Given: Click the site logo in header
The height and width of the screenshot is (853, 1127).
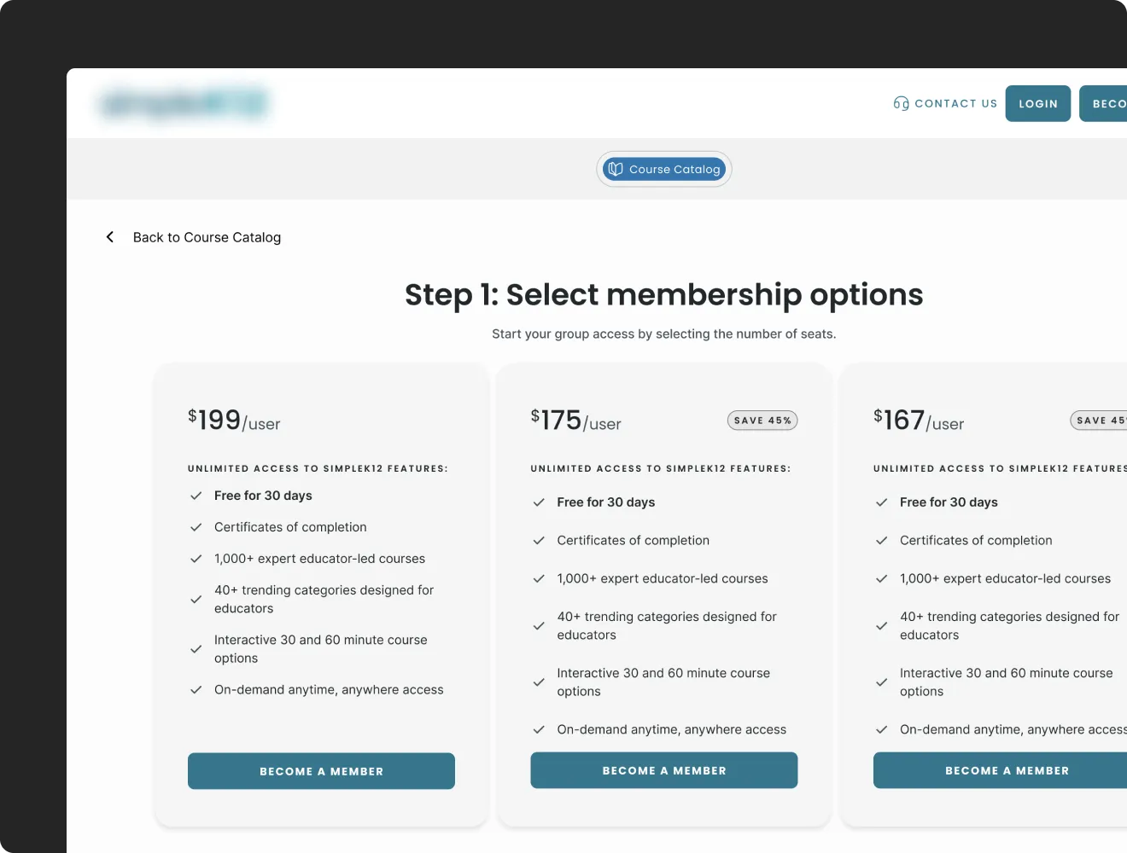Looking at the screenshot, I should pos(184,103).
